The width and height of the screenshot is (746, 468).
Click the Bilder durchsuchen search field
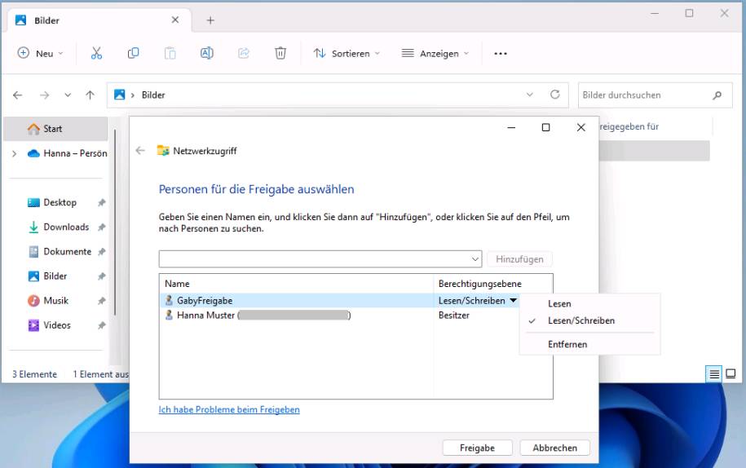(x=644, y=95)
